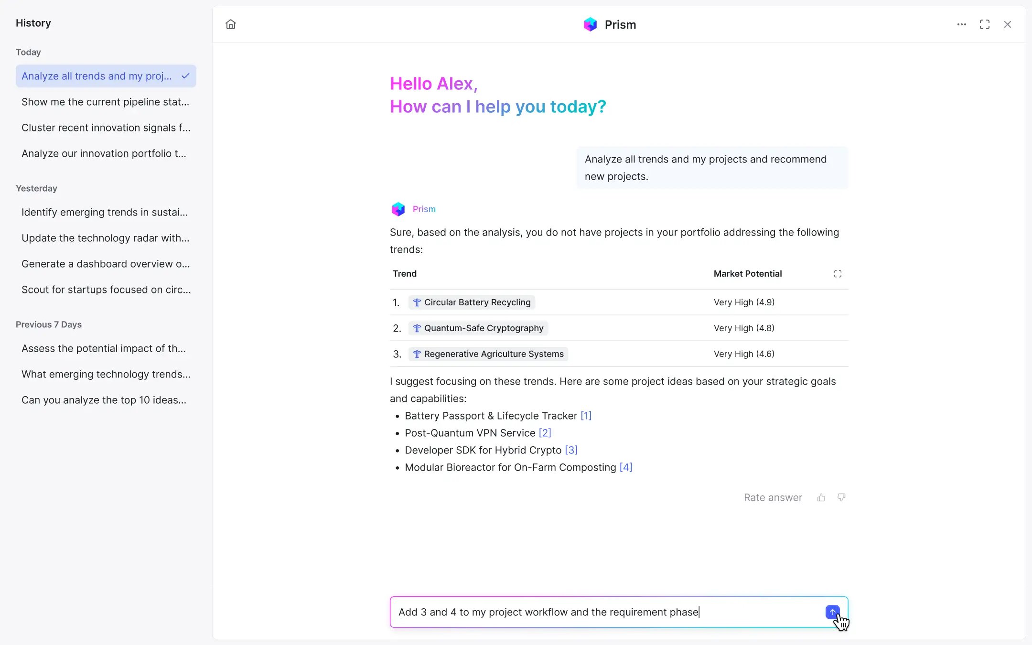Navigate home using the house icon
1032x645 pixels.
(x=231, y=24)
